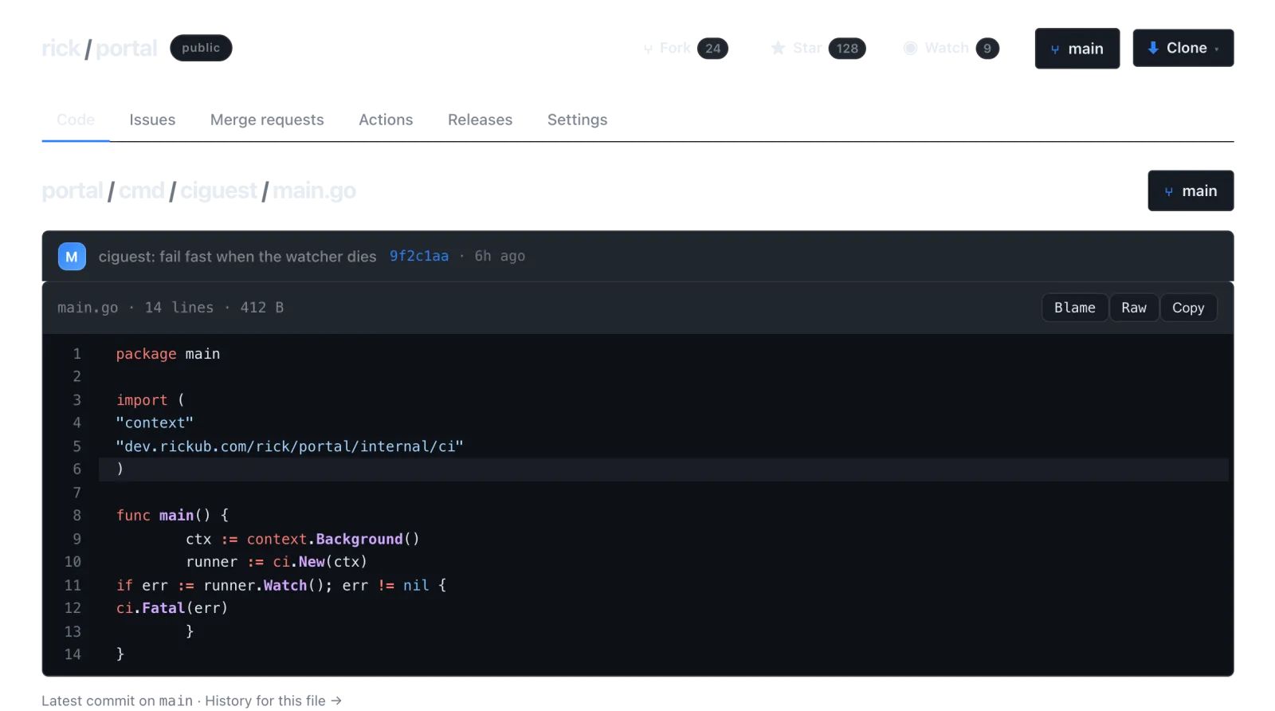Screen dimensions: 1275x711
Task: Click the Fork icon
Action: tap(648, 49)
